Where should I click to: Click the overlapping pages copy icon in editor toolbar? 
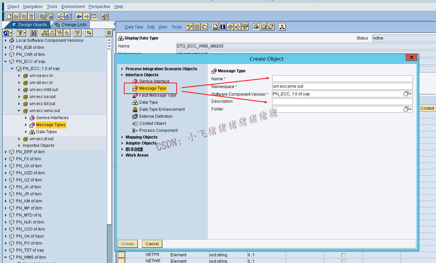[204, 27]
